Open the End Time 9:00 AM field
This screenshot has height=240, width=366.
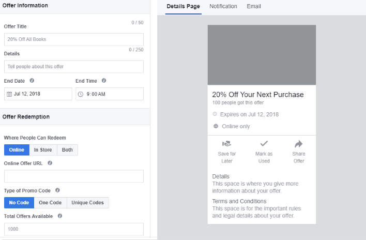pyautogui.click(x=110, y=94)
